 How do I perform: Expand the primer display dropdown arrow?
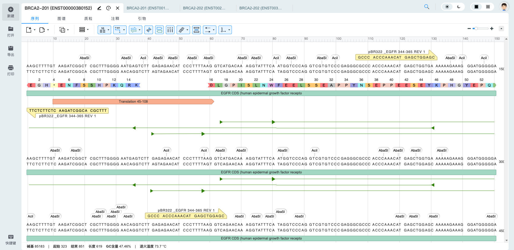click(x=187, y=30)
